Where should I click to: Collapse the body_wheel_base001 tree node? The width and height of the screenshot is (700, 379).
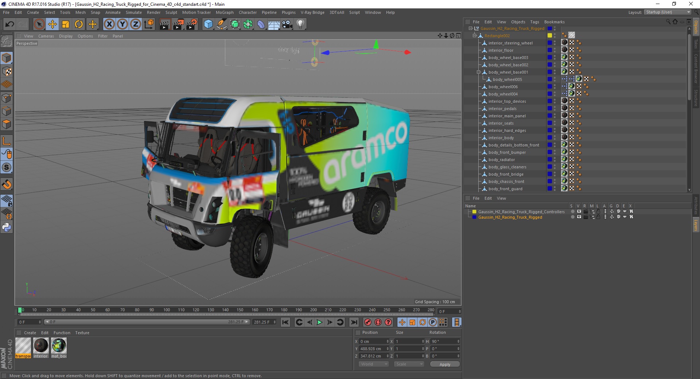[x=479, y=72]
